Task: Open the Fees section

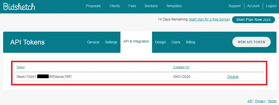Action: [x=132, y=6]
